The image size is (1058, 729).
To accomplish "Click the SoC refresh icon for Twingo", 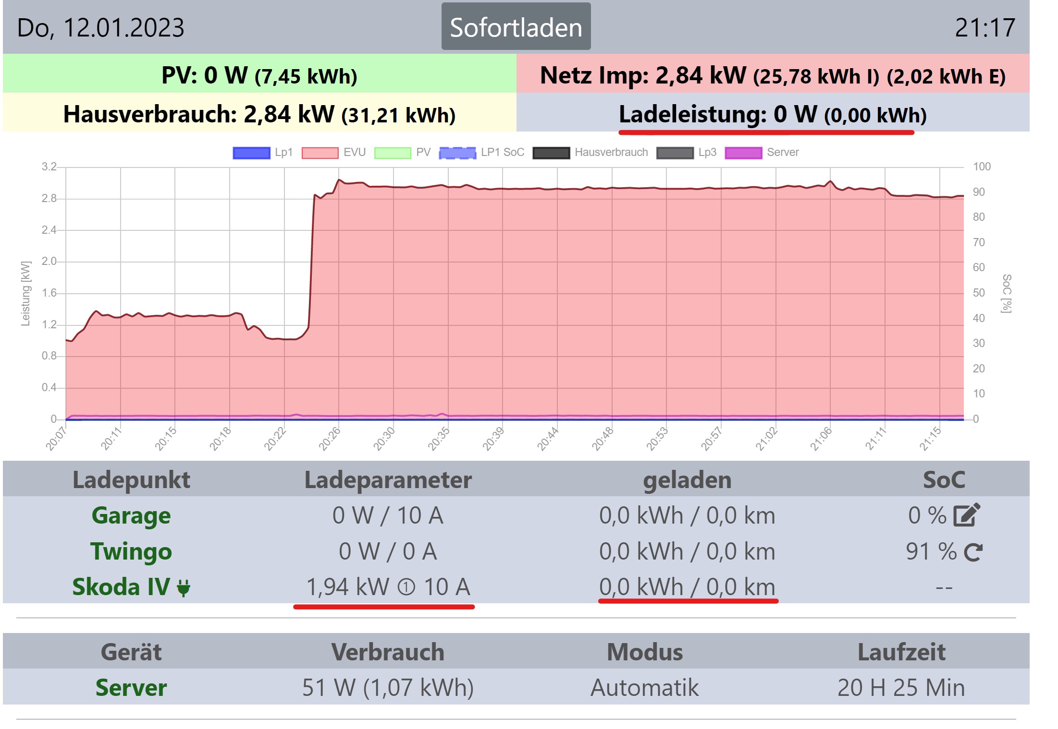I will pyautogui.click(x=973, y=551).
